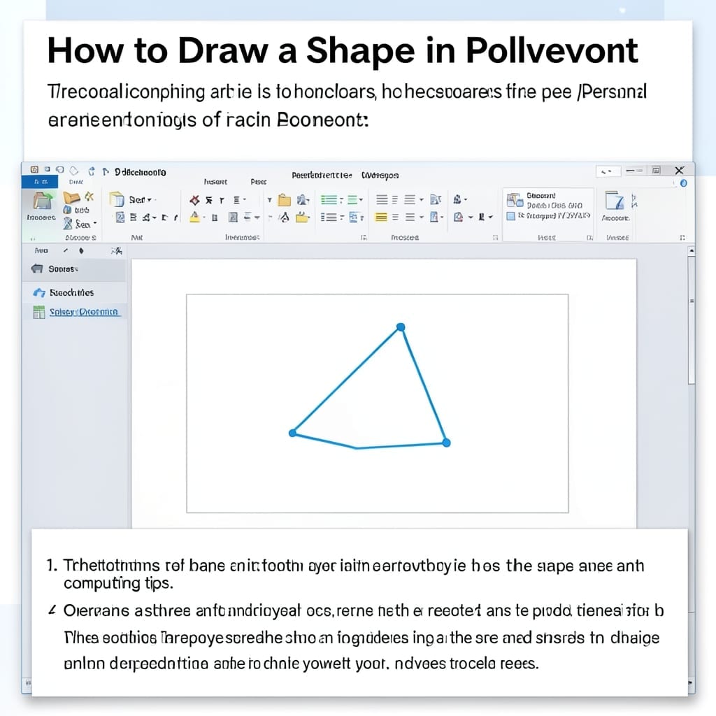Click the diamond outline icon in title bar
The image size is (716, 716).
(x=74, y=171)
